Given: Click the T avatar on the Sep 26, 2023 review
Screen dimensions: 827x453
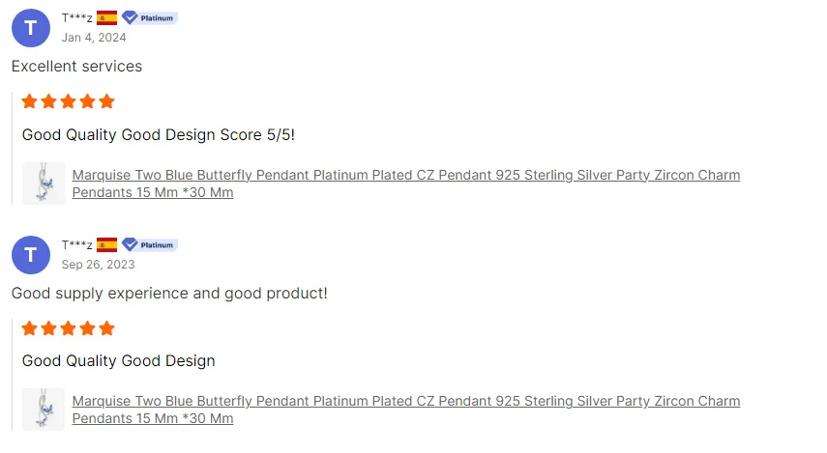Looking at the screenshot, I should (31, 255).
